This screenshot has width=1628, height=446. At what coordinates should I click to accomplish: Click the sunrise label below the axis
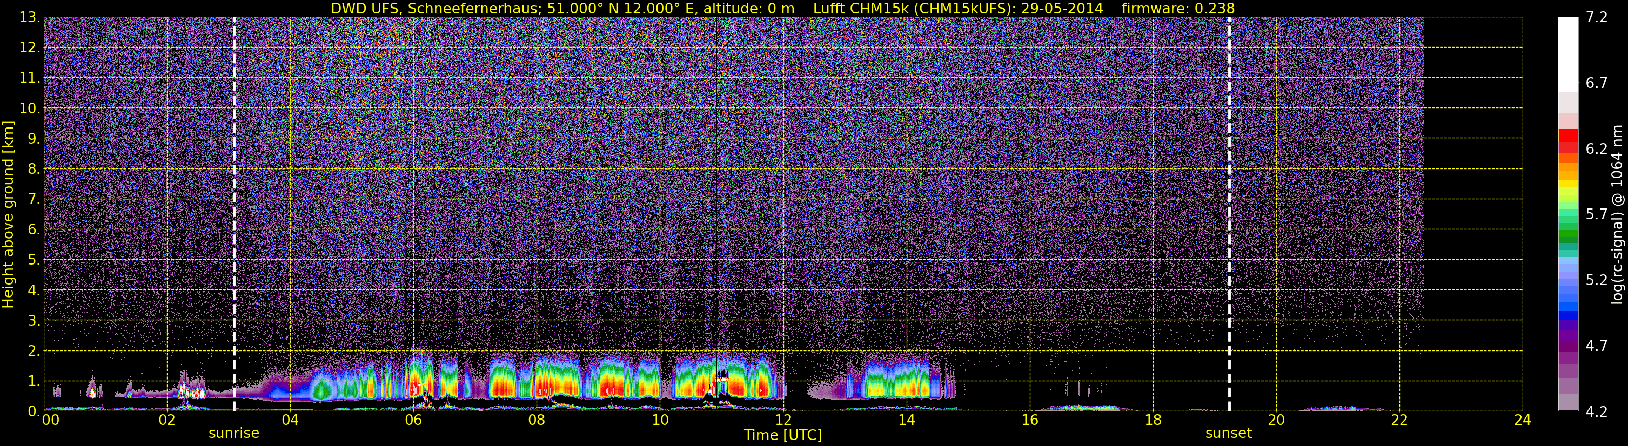(234, 434)
